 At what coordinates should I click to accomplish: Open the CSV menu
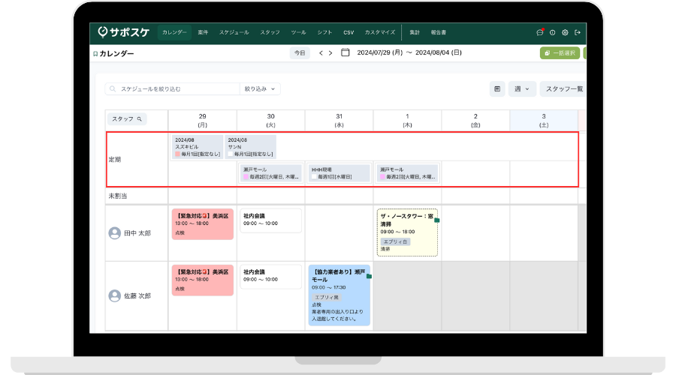pyautogui.click(x=349, y=32)
